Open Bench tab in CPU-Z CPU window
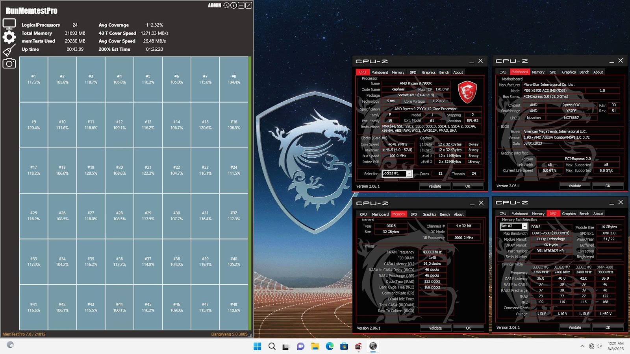This screenshot has height=354, width=630. pyautogui.click(x=444, y=72)
